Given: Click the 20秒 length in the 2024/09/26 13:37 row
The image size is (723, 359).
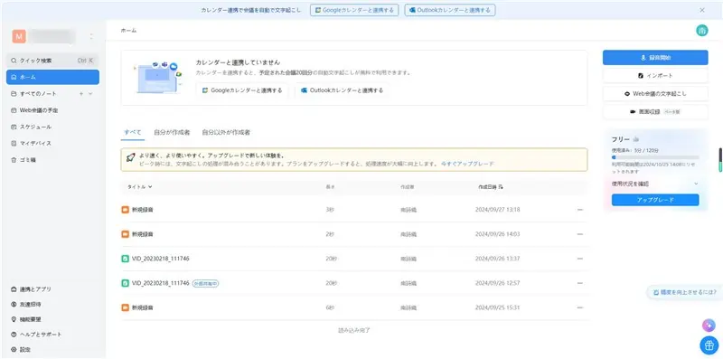Looking at the screenshot, I should (x=331, y=259).
